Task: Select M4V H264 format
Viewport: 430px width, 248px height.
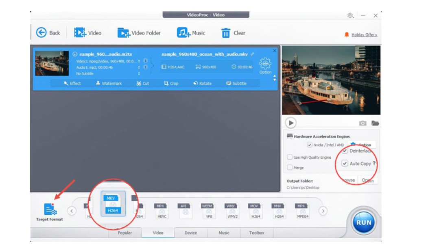Action: [x=279, y=211]
